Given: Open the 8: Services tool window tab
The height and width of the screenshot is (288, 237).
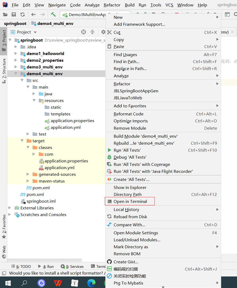Looking at the screenshot, I should 72,267.
